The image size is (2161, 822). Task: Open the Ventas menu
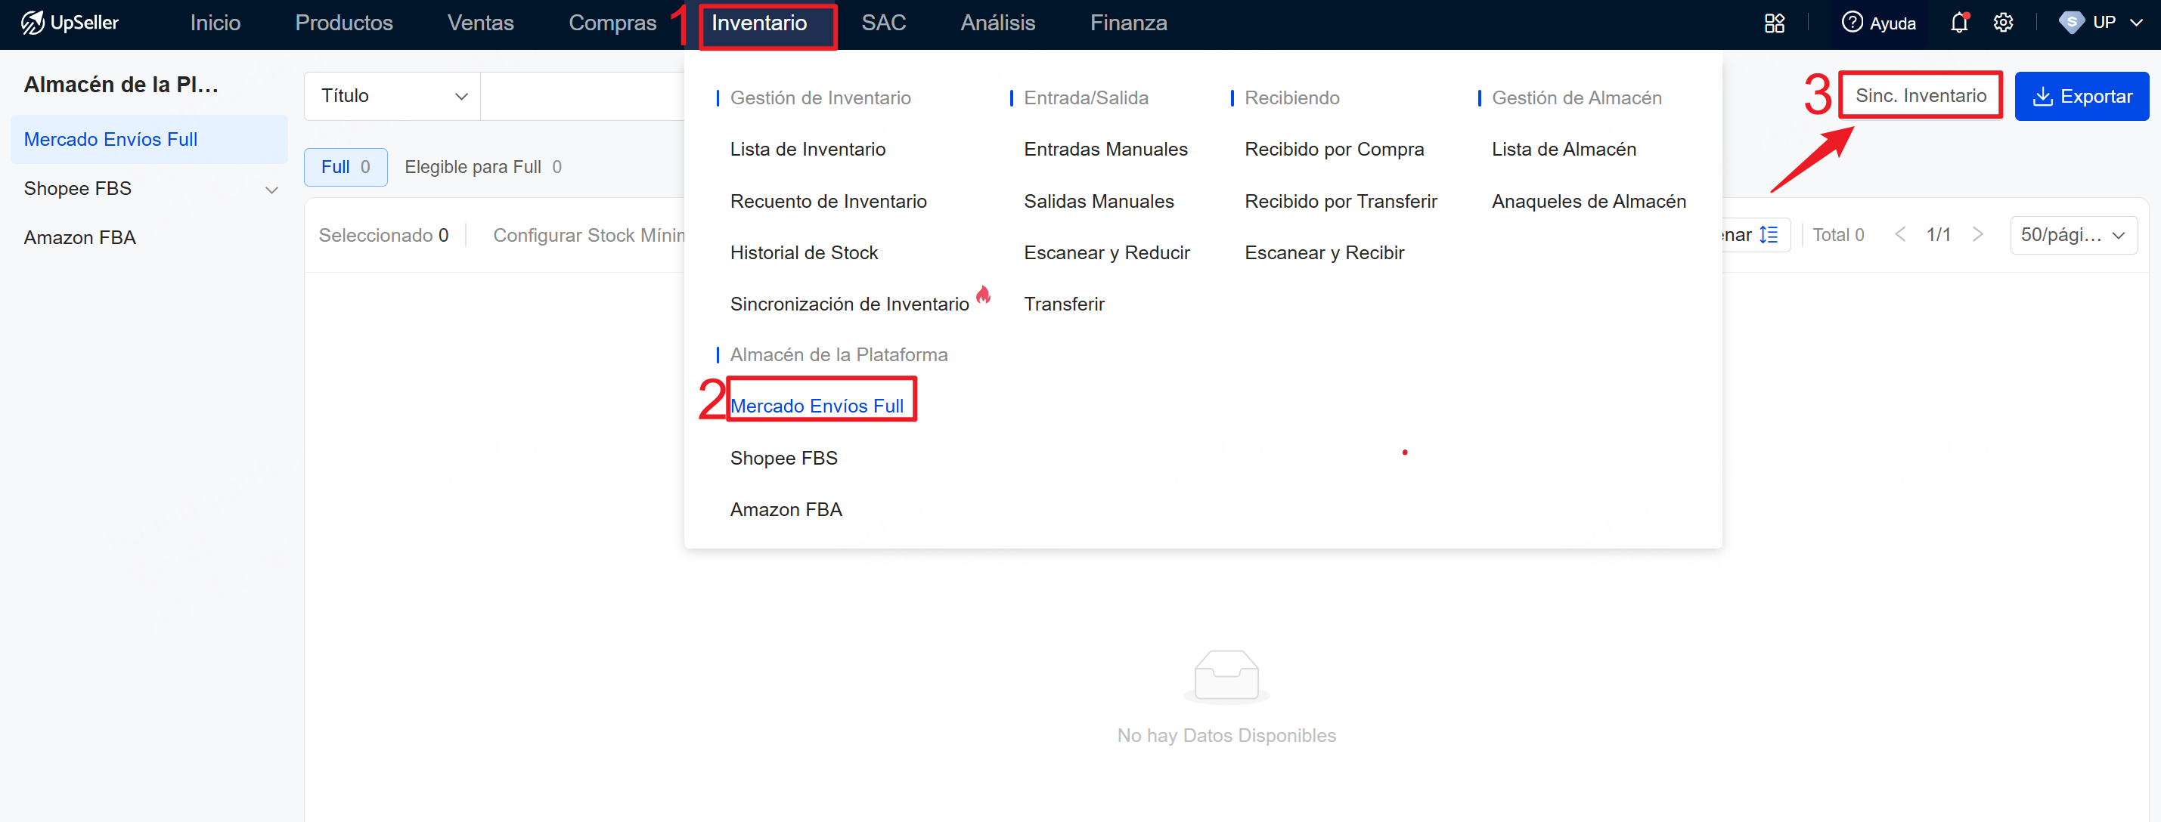tap(480, 23)
